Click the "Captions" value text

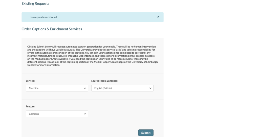(34, 114)
